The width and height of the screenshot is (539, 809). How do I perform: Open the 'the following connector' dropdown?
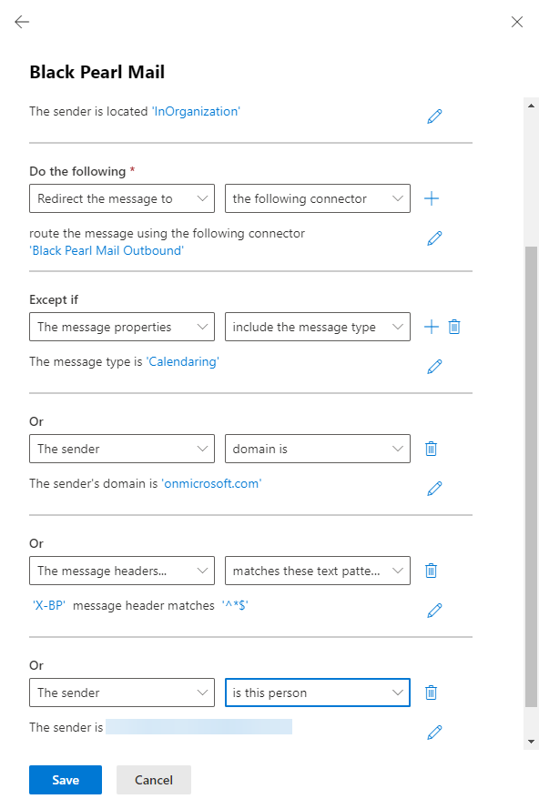pos(318,198)
